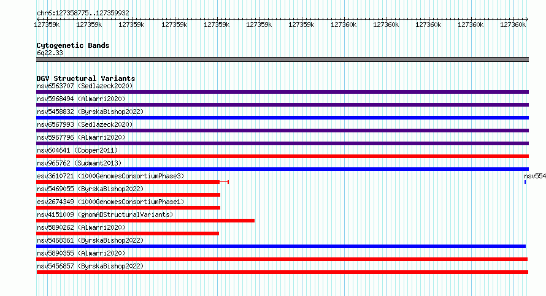This screenshot has height=296, width=546.
Task: Select the Cytogenetic Bands track title
Action: (x=73, y=45)
